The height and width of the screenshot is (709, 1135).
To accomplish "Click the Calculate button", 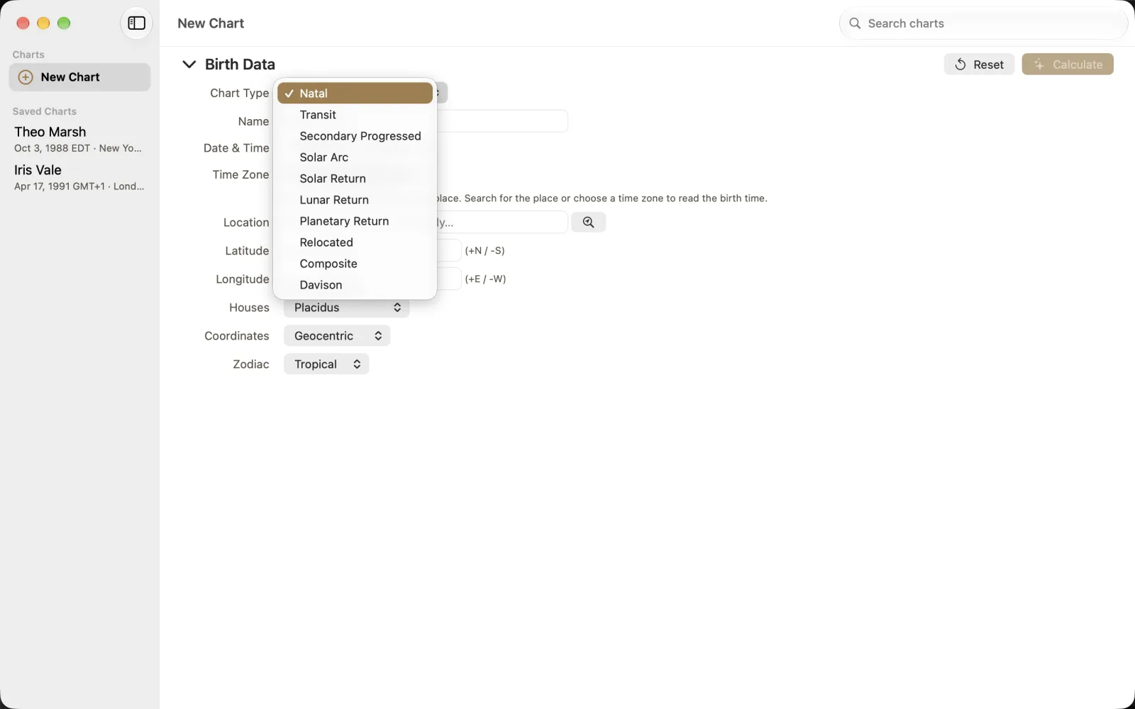I will pos(1068,65).
